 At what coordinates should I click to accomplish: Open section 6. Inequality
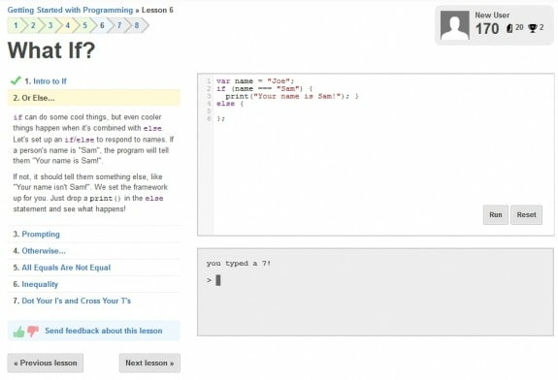click(40, 284)
